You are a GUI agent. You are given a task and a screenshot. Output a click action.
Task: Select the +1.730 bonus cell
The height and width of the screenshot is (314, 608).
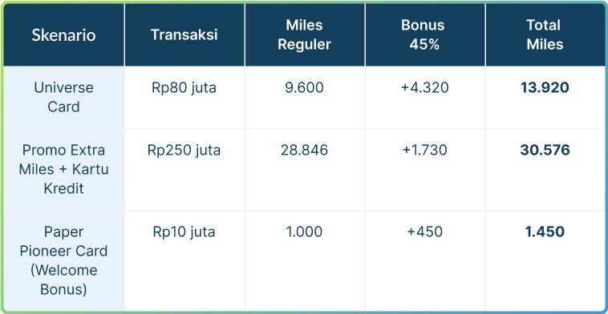[424, 150]
